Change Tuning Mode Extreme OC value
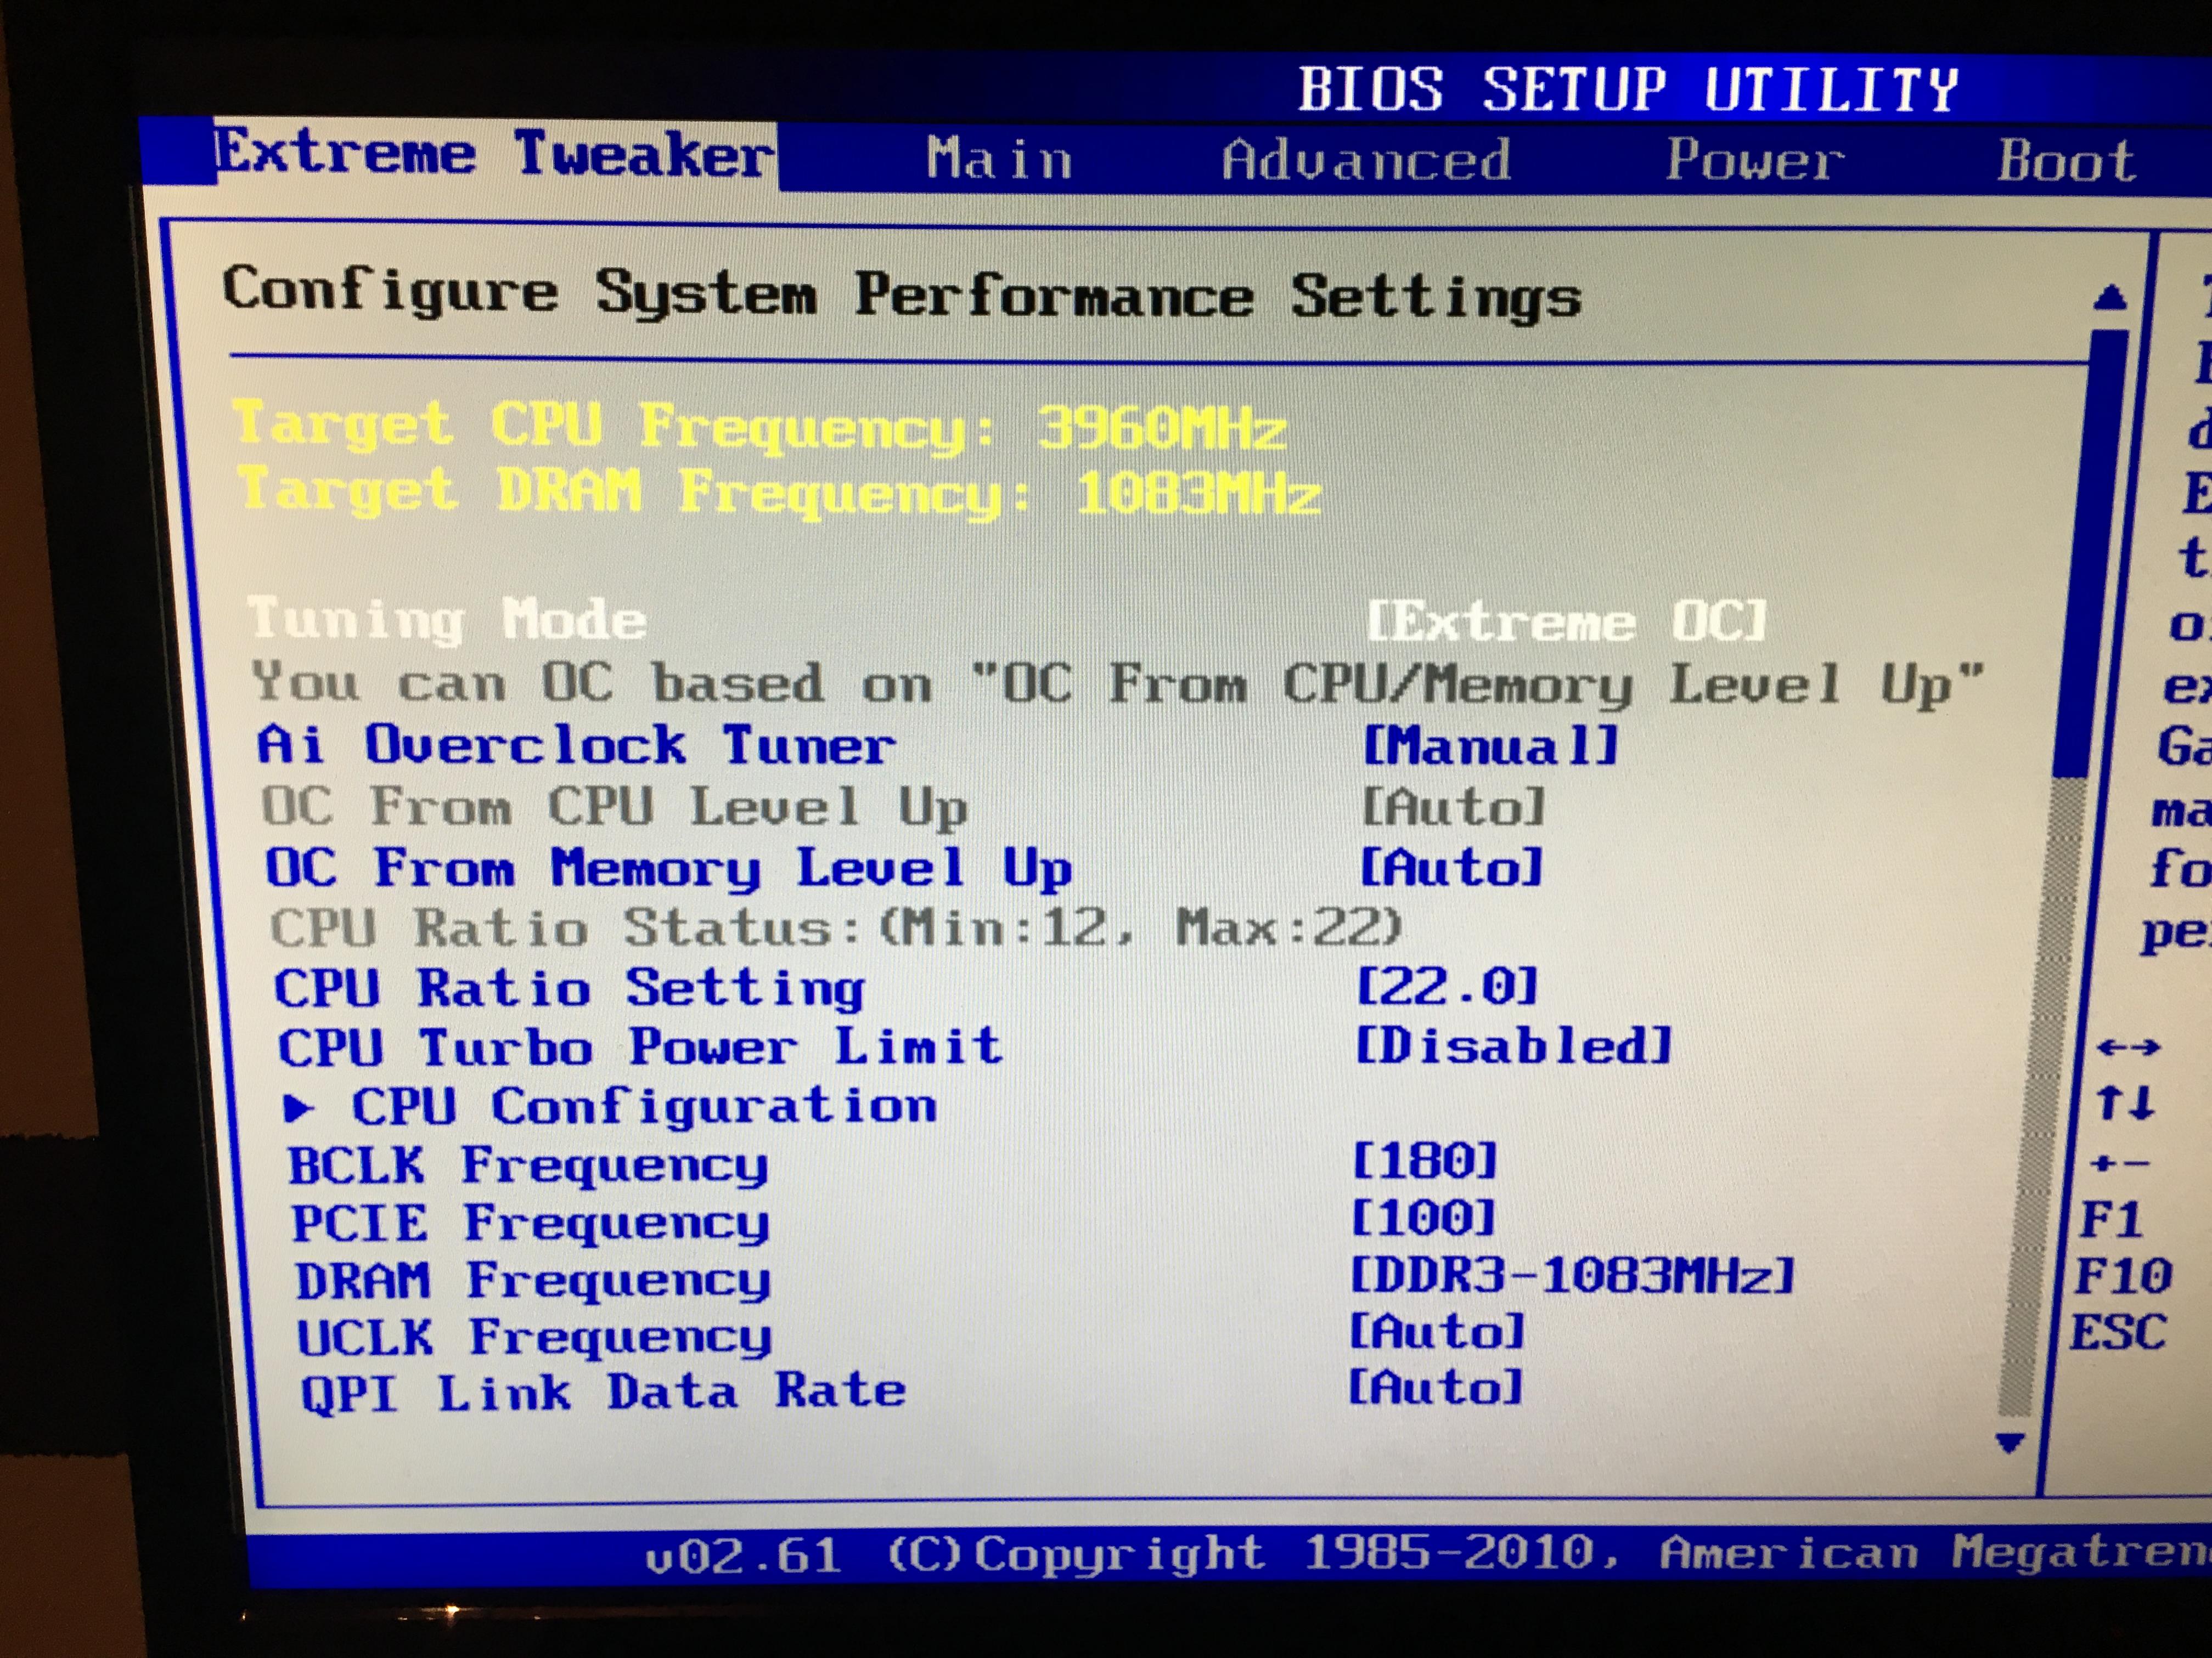2212x1658 pixels. click(1566, 621)
